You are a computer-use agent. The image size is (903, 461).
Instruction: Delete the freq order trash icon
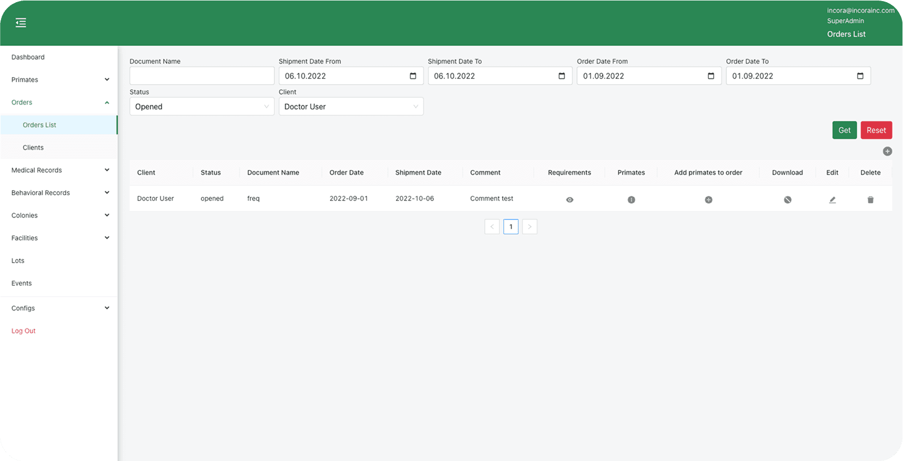coord(870,200)
